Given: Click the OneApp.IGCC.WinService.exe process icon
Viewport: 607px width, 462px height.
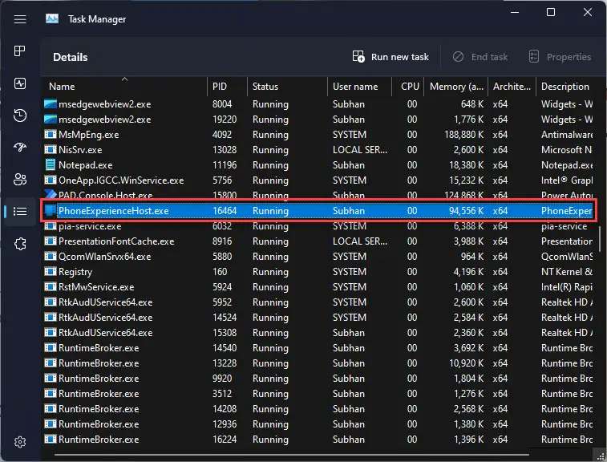Looking at the screenshot, I should pos(51,180).
